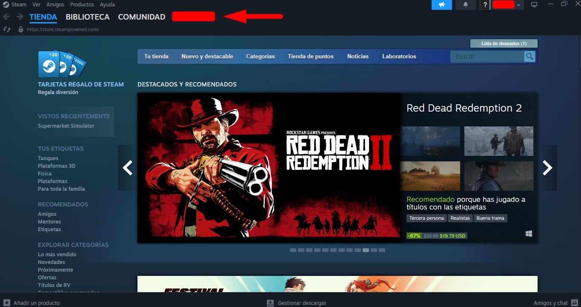Image resolution: width=581 pixels, height=307 pixels.
Task: Click the Tercera persona tag
Action: pos(426,218)
